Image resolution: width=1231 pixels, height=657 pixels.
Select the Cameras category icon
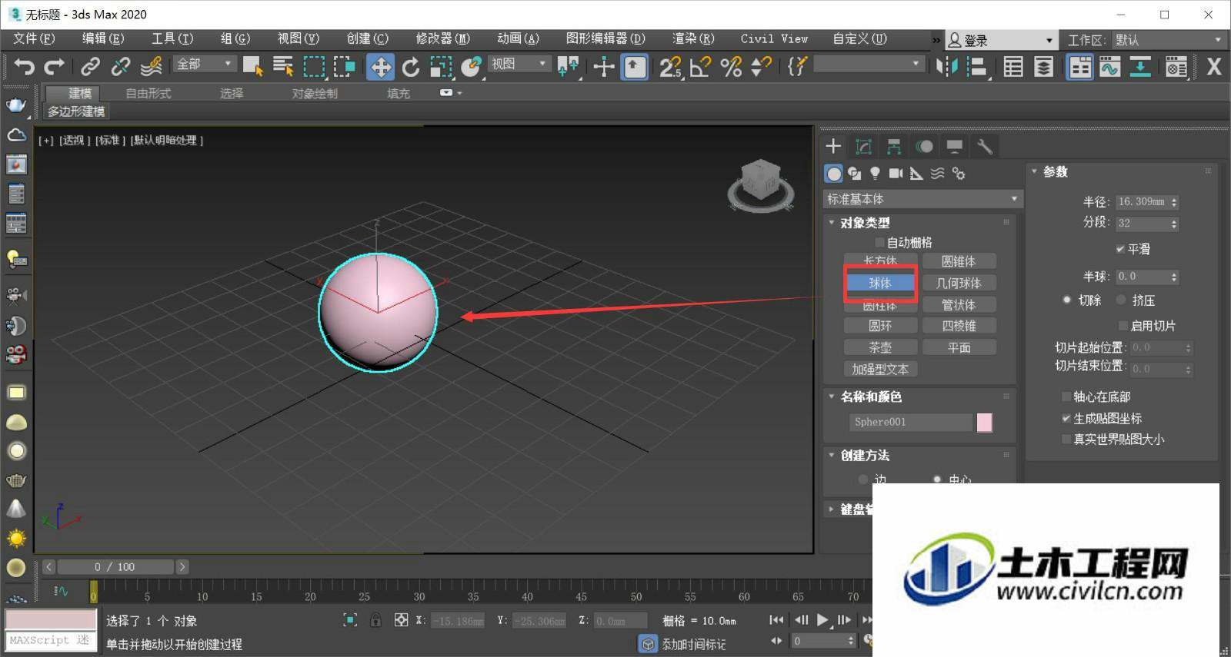click(896, 174)
